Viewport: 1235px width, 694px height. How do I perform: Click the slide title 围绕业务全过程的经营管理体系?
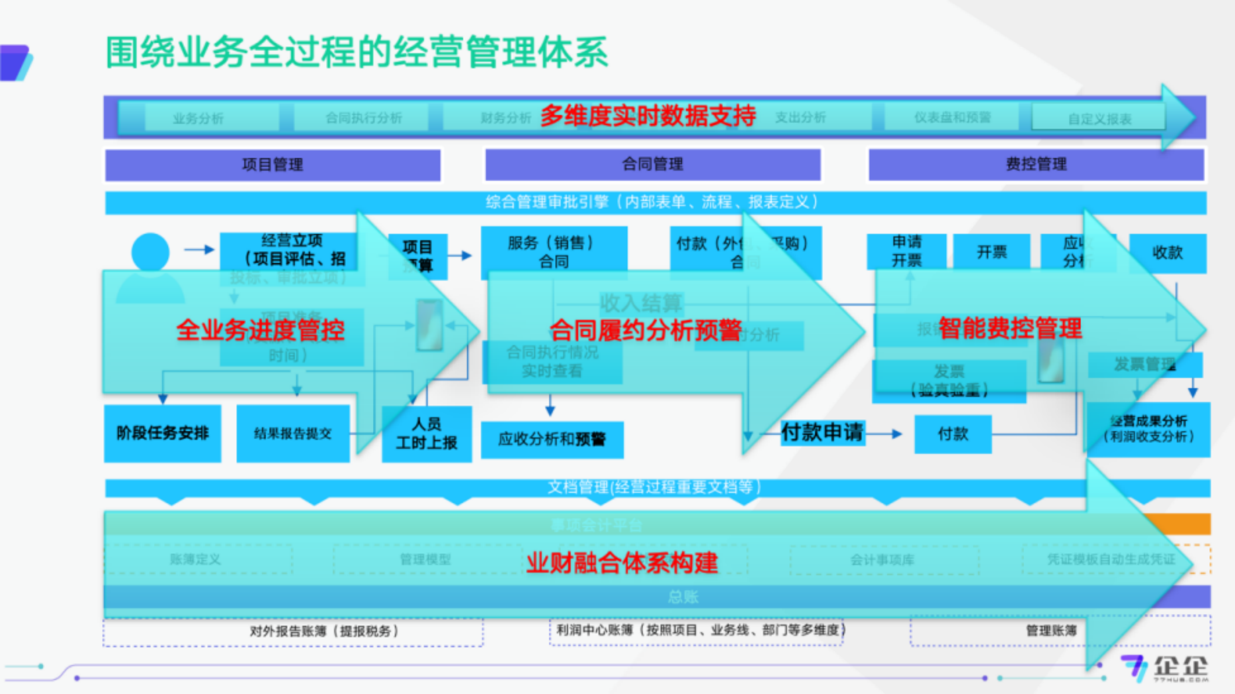[357, 52]
